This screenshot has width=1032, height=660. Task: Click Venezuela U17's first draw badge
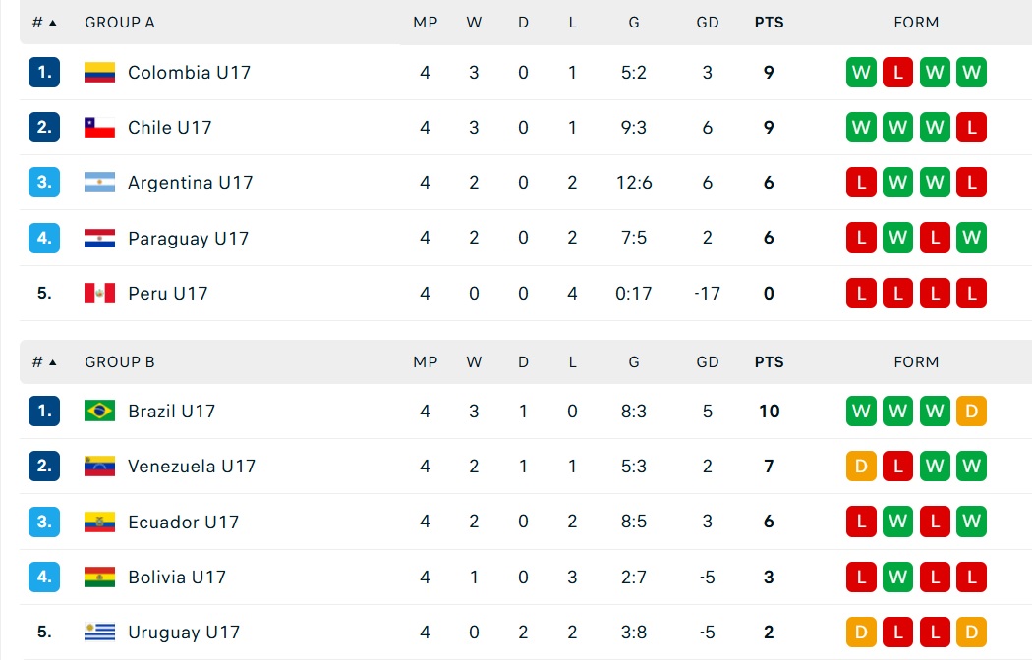[x=861, y=467]
